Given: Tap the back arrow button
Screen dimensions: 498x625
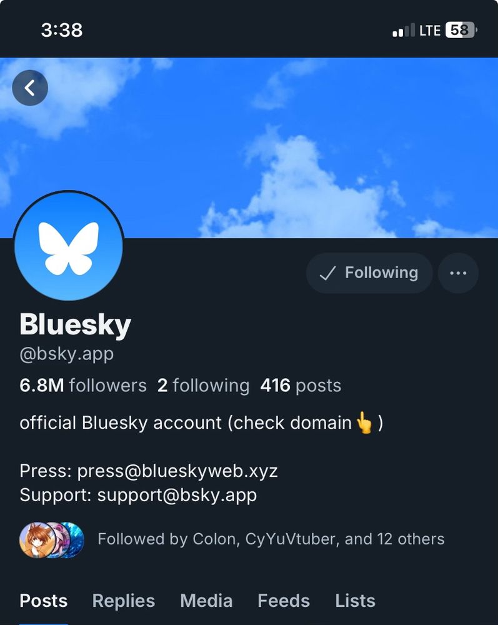Looking at the screenshot, I should (x=30, y=87).
